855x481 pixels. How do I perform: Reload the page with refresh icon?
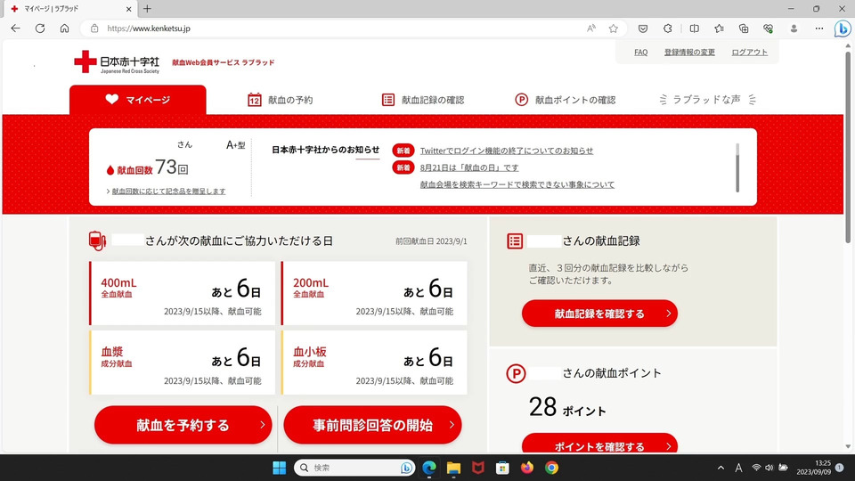click(40, 29)
